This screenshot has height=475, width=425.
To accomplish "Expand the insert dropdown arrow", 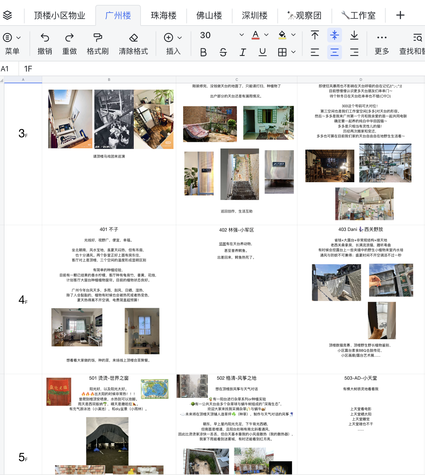I will [x=180, y=38].
